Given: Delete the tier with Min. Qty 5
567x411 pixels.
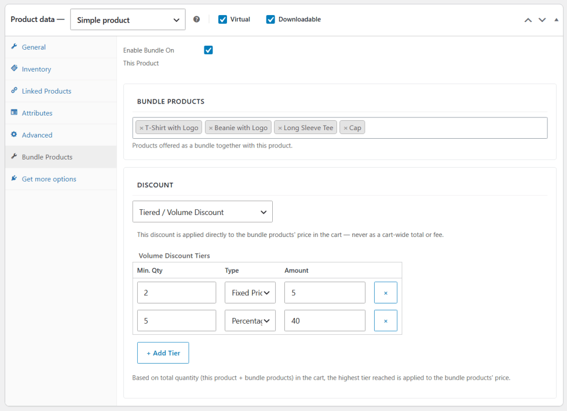Looking at the screenshot, I should (x=386, y=320).
